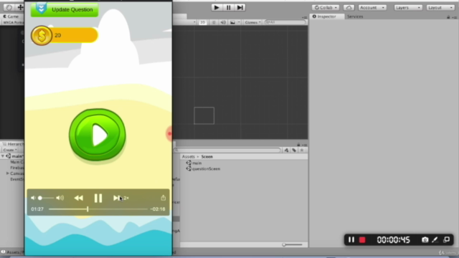Toggle 2D scene view mode
This screenshot has height=258, width=459.
point(202,22)
